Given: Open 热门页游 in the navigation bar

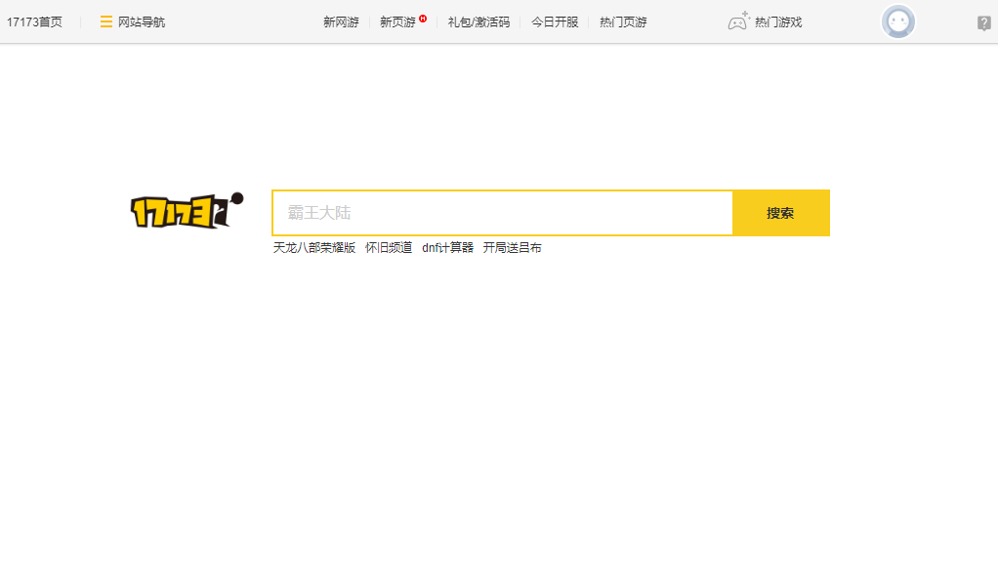Looking at the screenshot, I should (x=623, y=21).
